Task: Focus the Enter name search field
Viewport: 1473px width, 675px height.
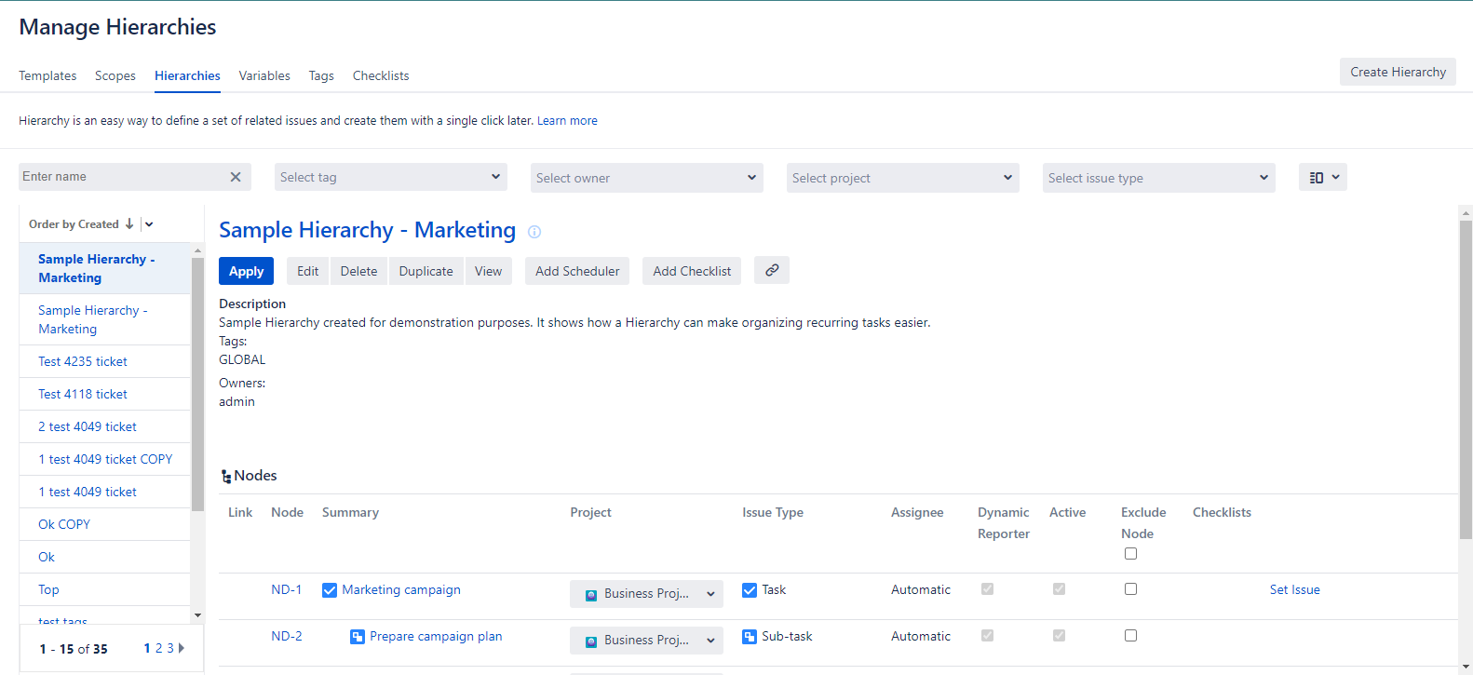Action: (121, 177)
